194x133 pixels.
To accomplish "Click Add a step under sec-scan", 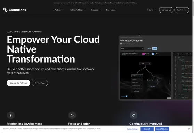I will tap(152, 87).
